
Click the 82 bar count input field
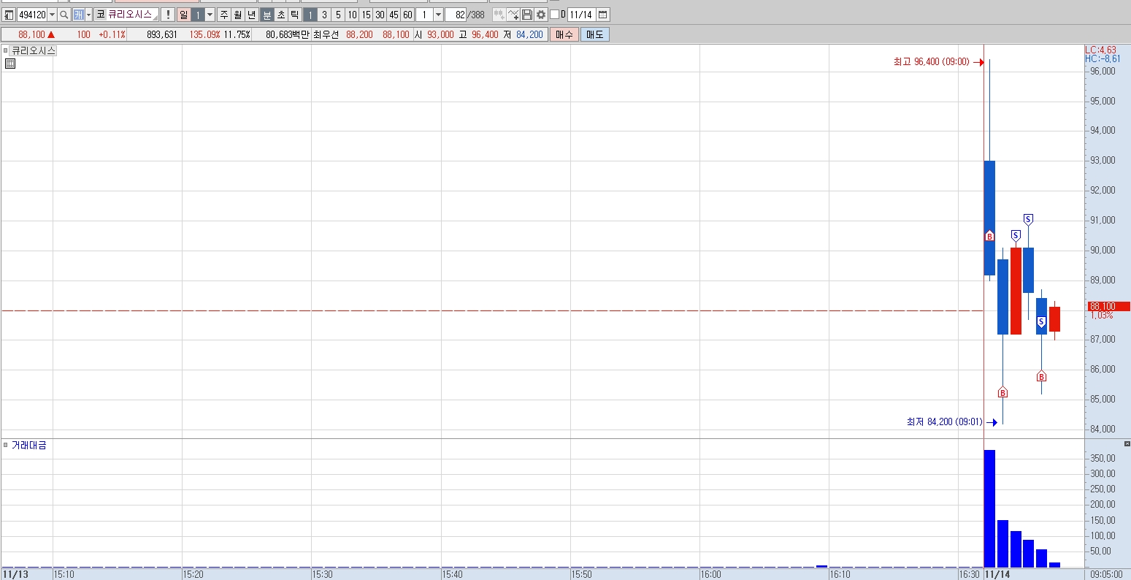[x=456, y=15]
